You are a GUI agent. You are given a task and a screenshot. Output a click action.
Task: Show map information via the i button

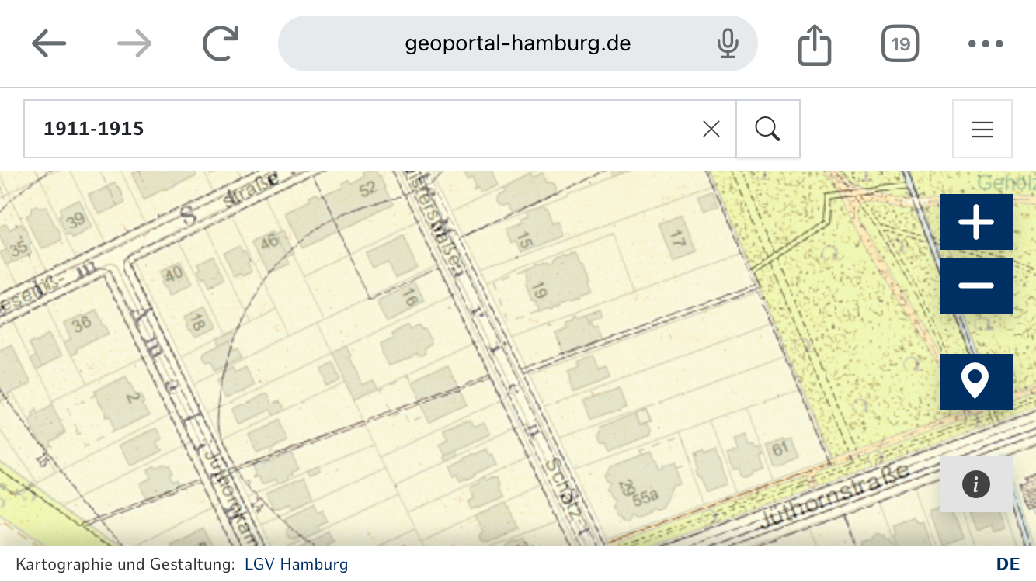pos(976,484)
